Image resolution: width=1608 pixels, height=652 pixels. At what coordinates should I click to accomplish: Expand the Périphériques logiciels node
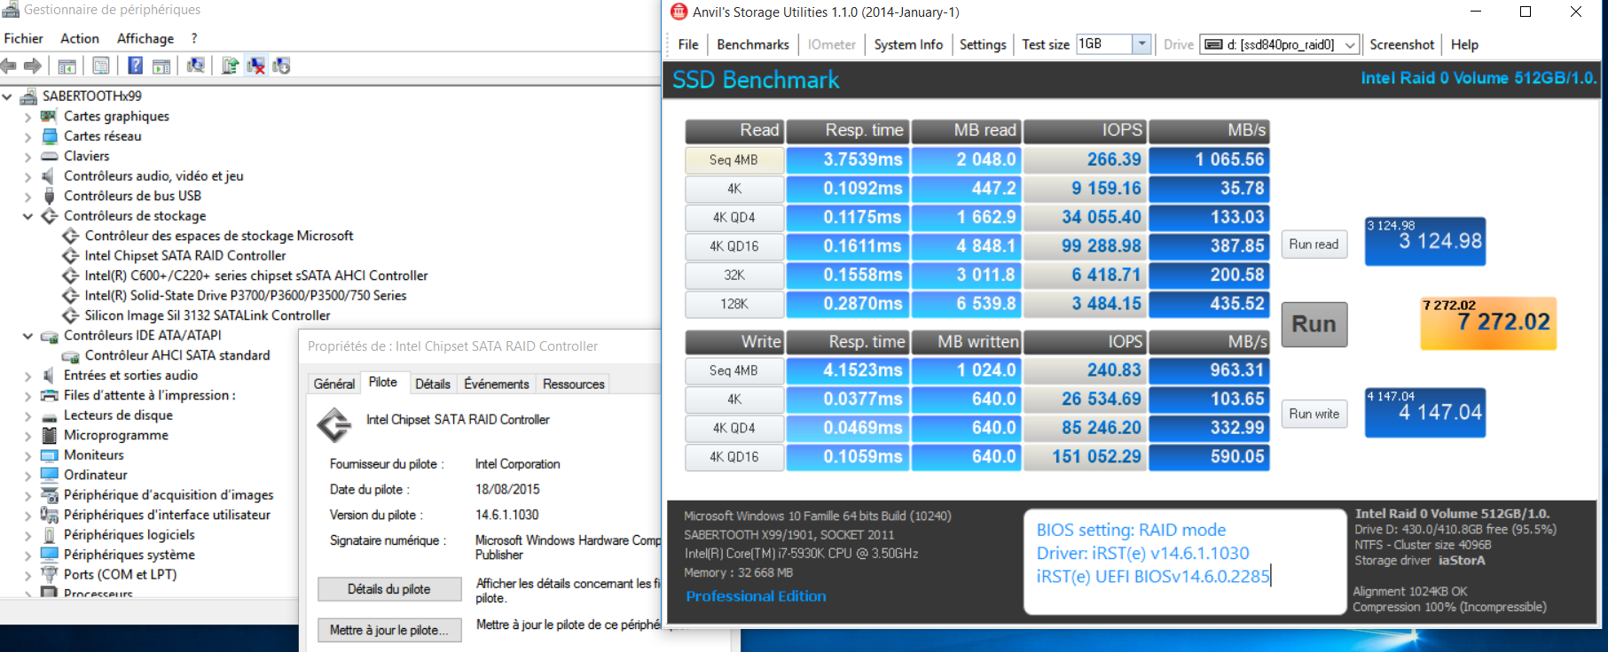pyautogui.click(x=27, y=535)
